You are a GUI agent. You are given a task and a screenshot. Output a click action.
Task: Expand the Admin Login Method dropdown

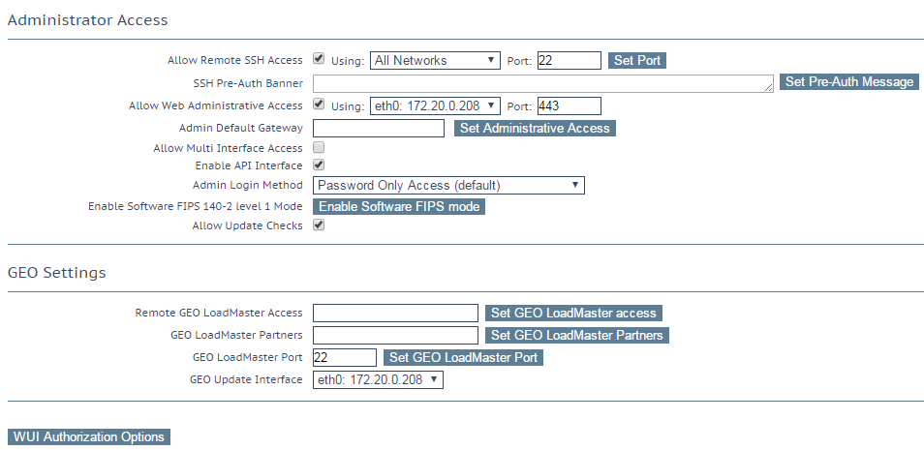(x=448, y=185)
